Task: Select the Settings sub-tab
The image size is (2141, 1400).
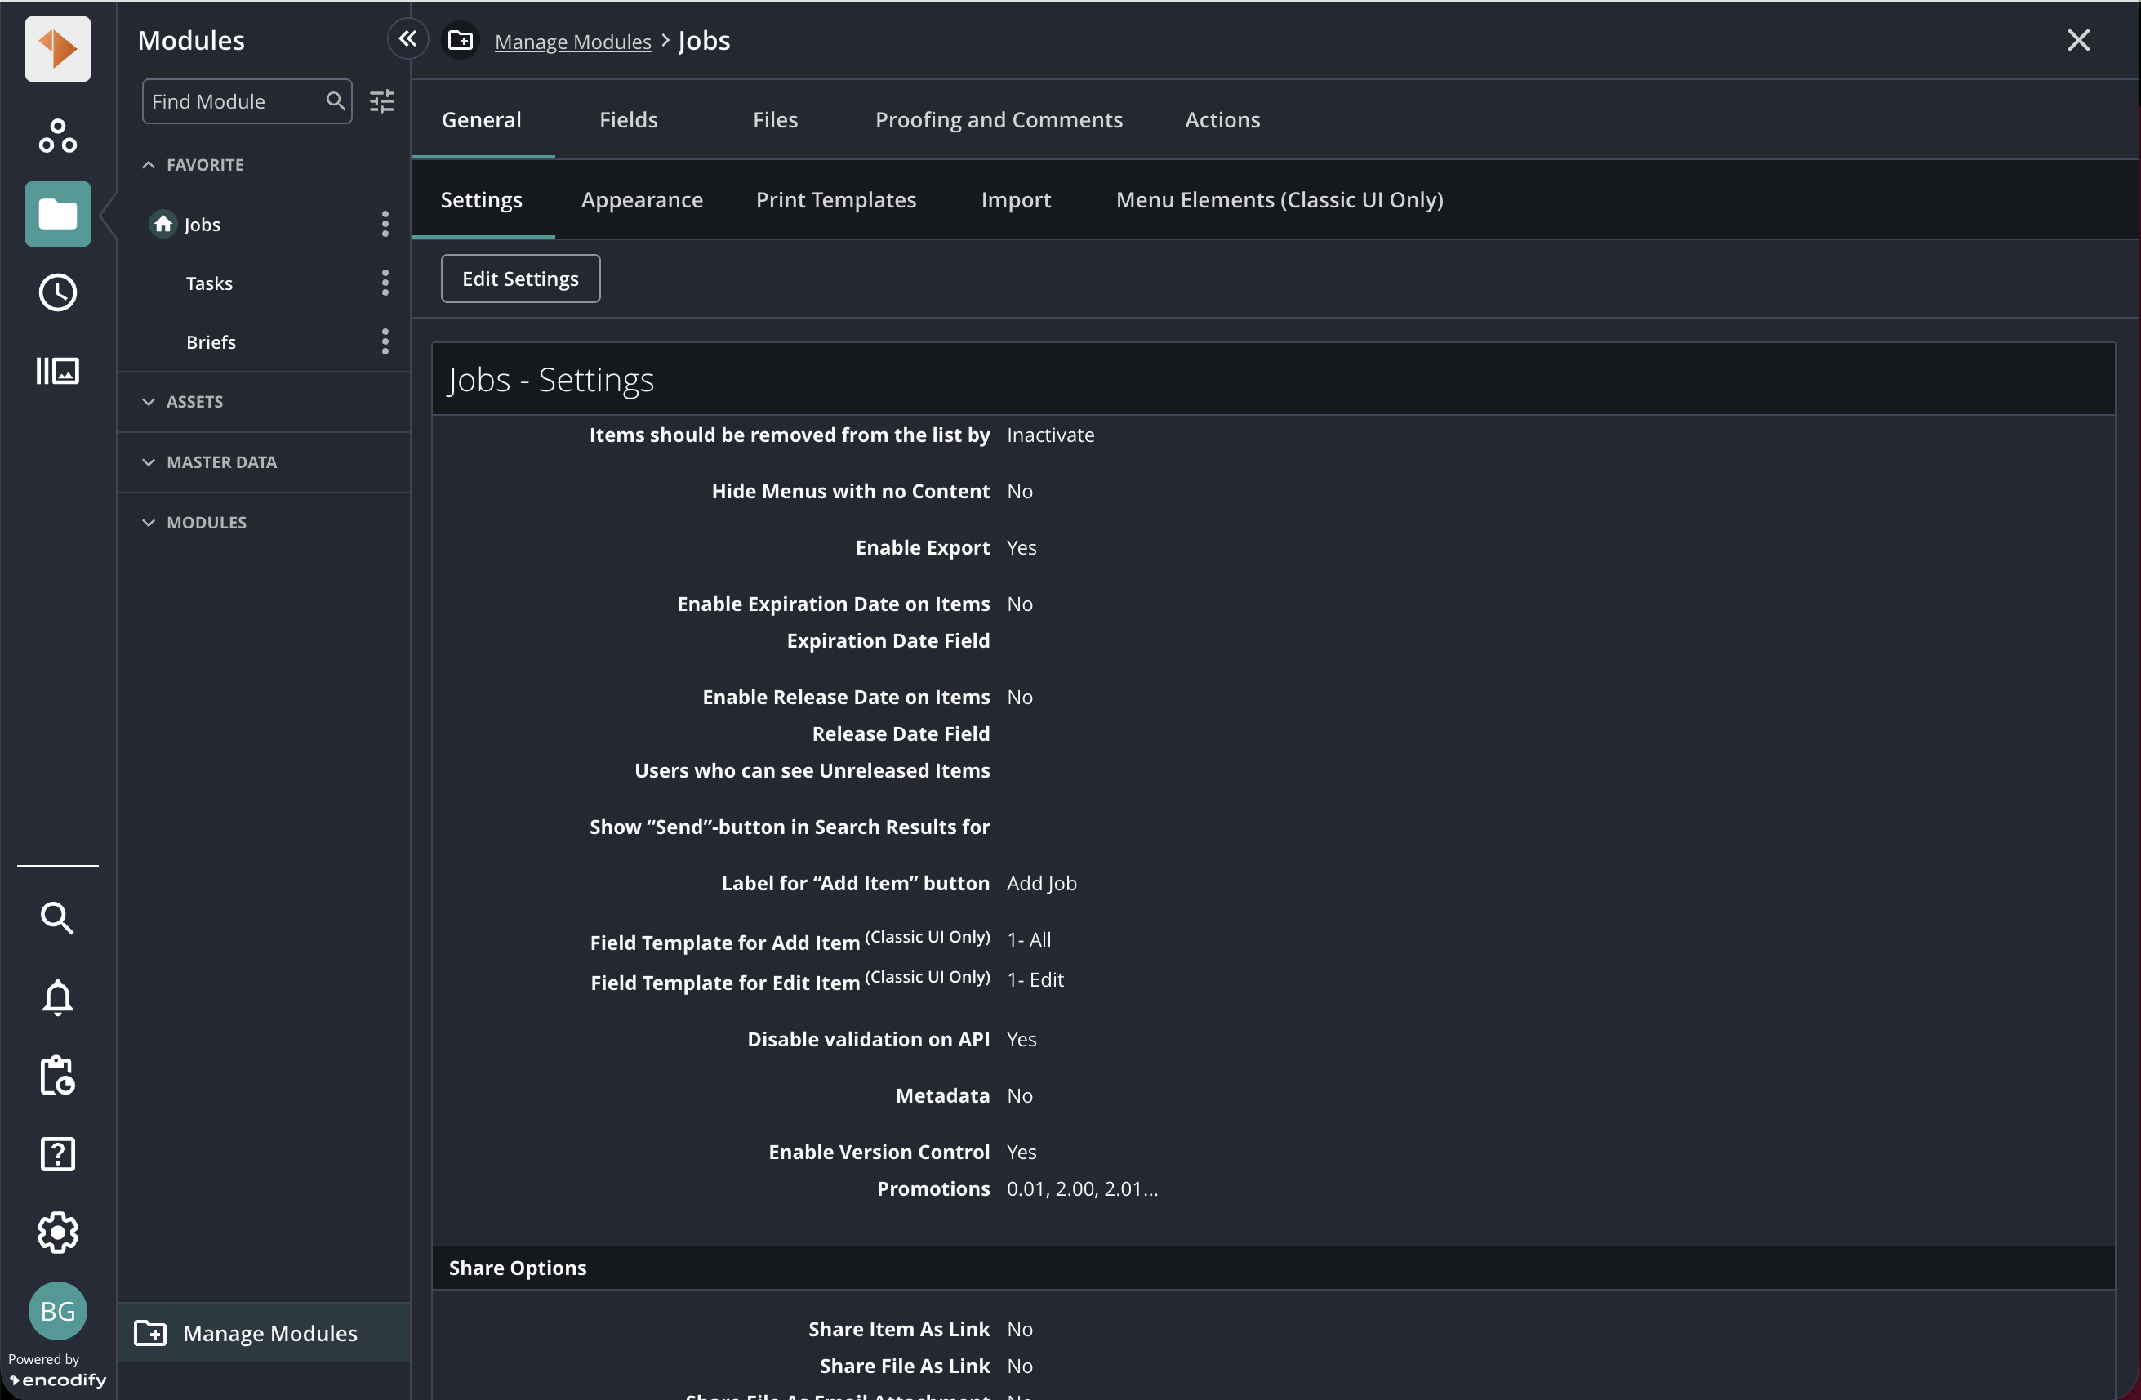Action: pos(481,200)
